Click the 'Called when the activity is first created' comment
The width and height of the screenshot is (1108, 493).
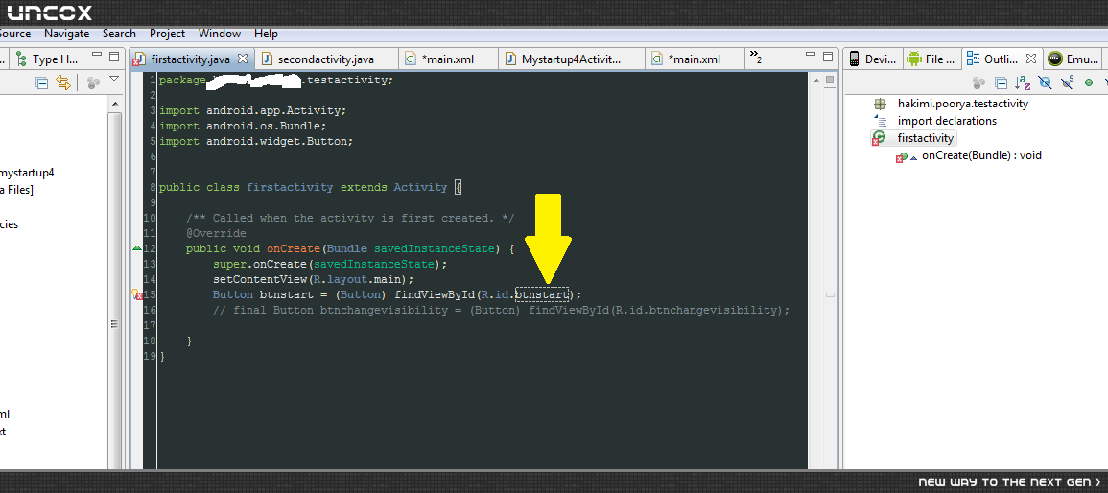click(x=350, y=219)
